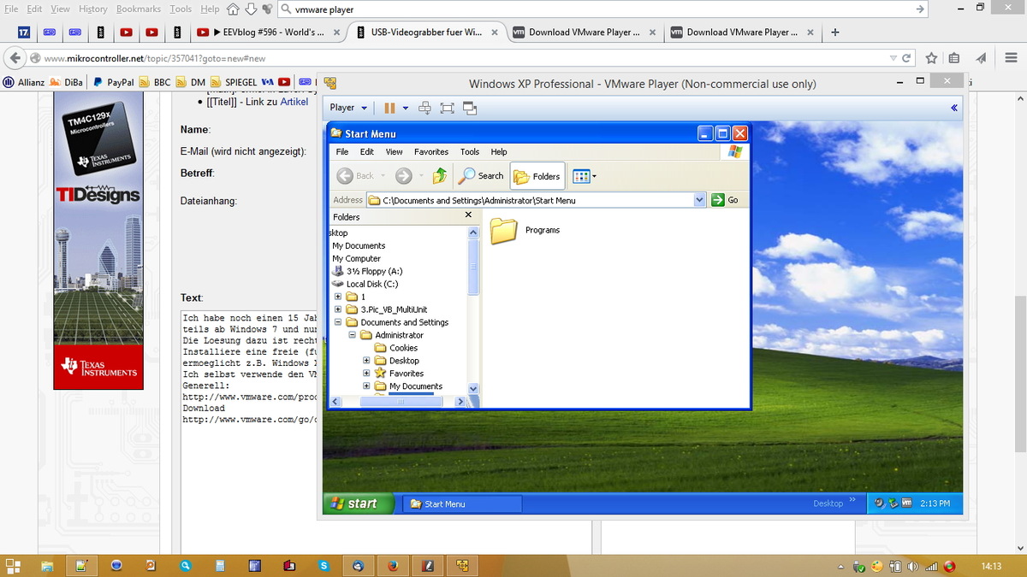The image size is (1027, 577).
Task: Click the Forward arrow in XP Explorer
Action: tap(404, 176)
